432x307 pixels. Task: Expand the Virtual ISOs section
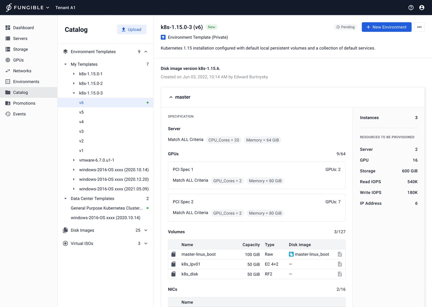point(146,244)
